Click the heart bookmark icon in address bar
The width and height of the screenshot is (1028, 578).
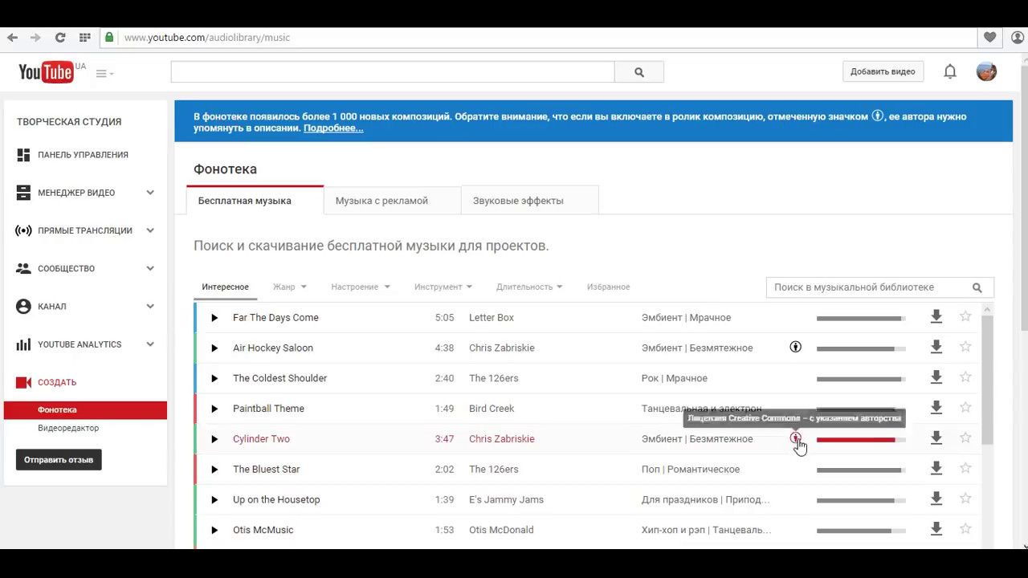[989, 38]
